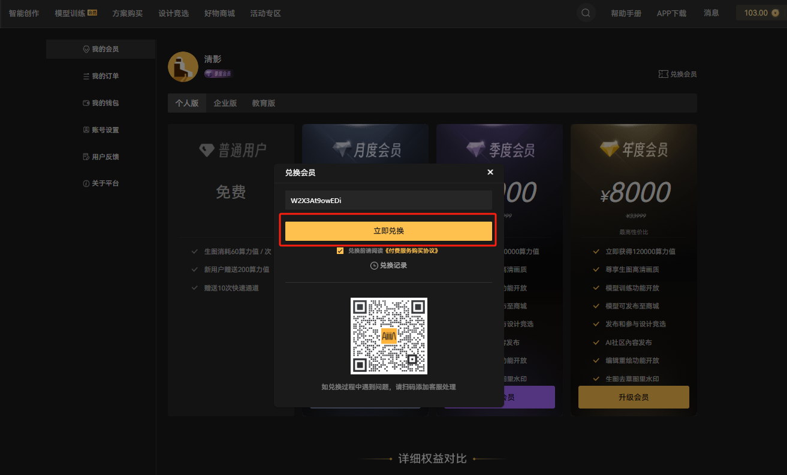The image size is (787, 475).
Task: Click 尊享生图高清画质 benefit text
Action: tap(632, 270)
